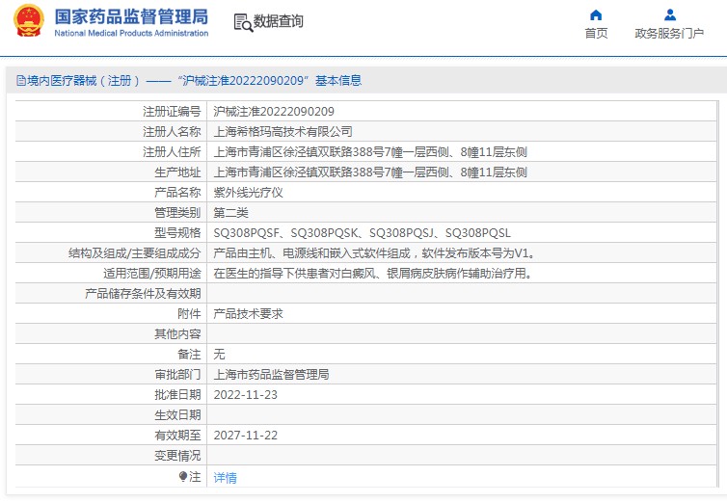Image resolution: width=727 pixels, height=503 pixels.
Task: Select approval date 2022-11-23
Action: [245, 395]
